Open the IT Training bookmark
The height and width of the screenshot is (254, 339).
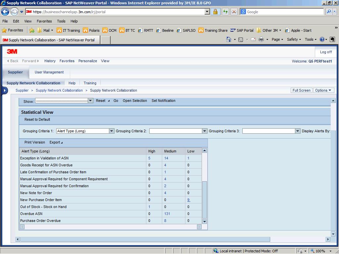pyautogui.click(x=68, y=30)
